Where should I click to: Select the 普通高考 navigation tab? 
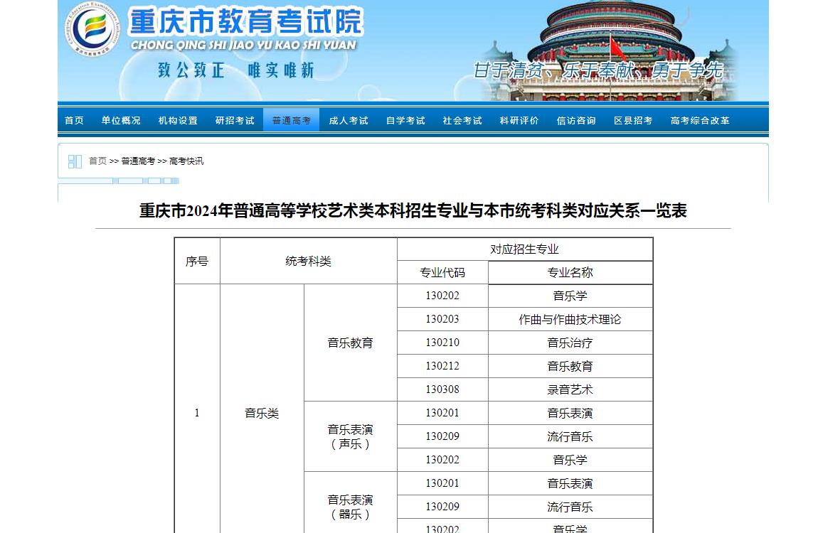291,120
